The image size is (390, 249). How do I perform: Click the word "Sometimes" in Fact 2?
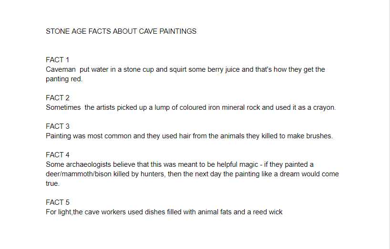pos(63,107)
